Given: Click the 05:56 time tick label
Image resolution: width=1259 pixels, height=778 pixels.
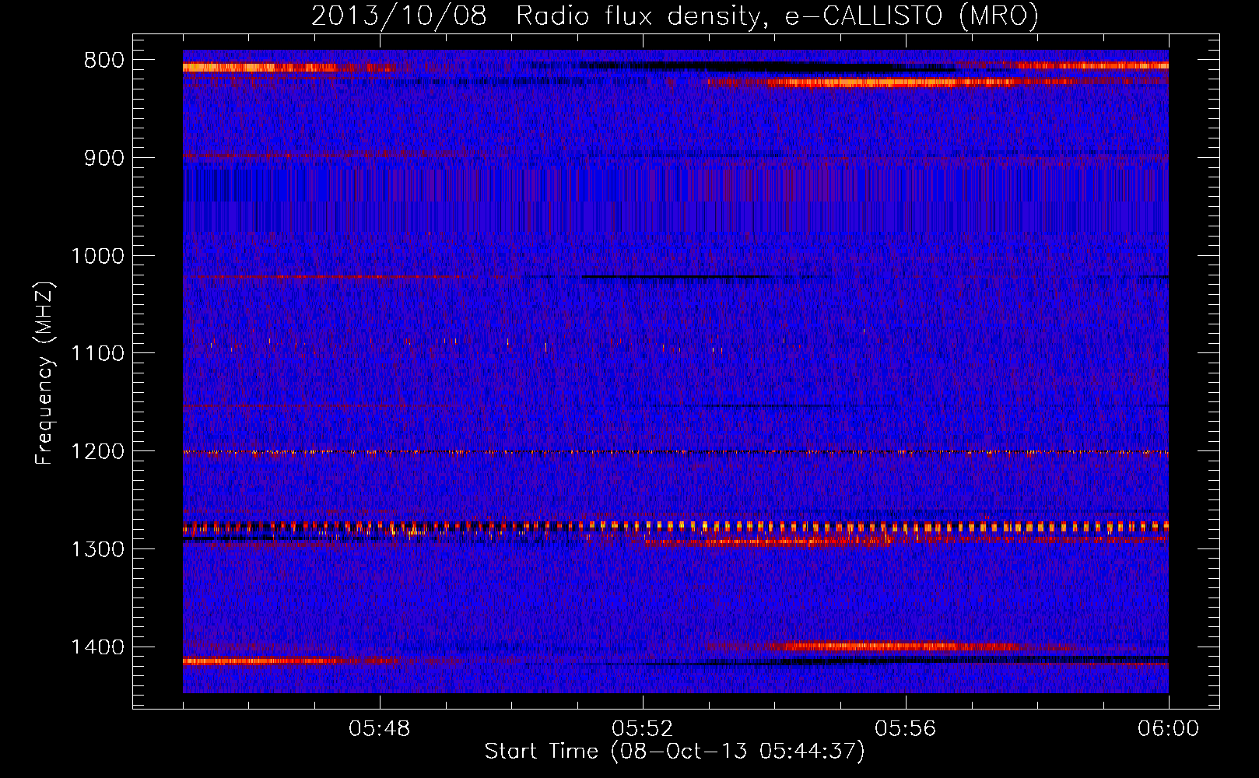Looking at the screenshot, I should (906, 729).
